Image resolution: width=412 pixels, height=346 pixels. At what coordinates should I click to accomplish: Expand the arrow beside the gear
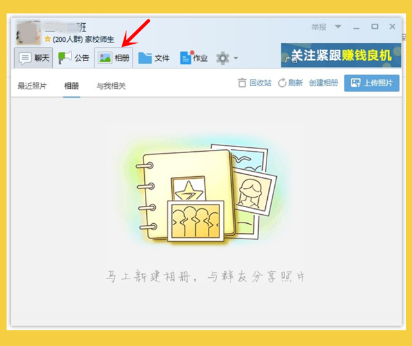click(236, 59)
